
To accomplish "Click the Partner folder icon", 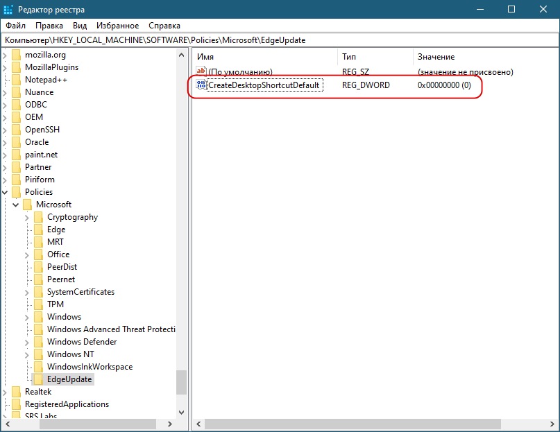I will point(17,167).
